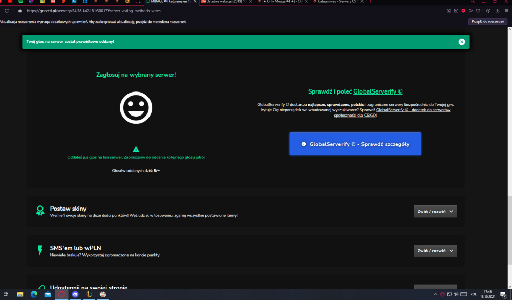Viewport: 512px width, 300px height.
Task: Open File Explorer from the taskbar
Action: point(20,294)
